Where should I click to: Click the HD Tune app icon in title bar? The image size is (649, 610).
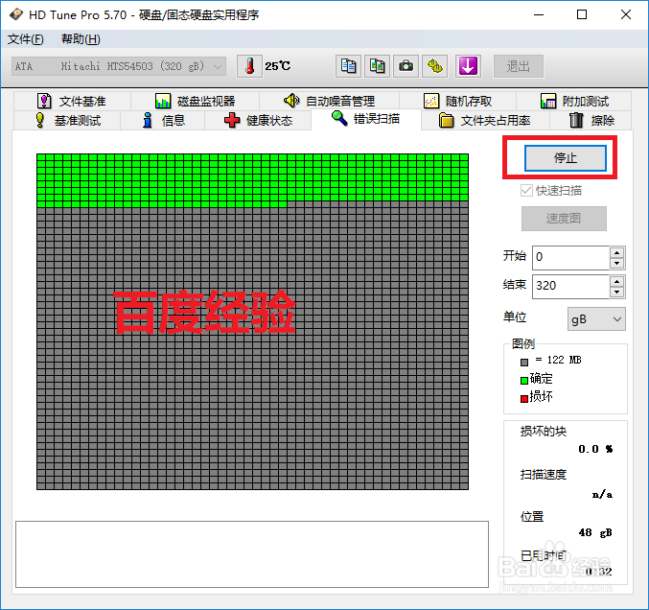[16, 15]
